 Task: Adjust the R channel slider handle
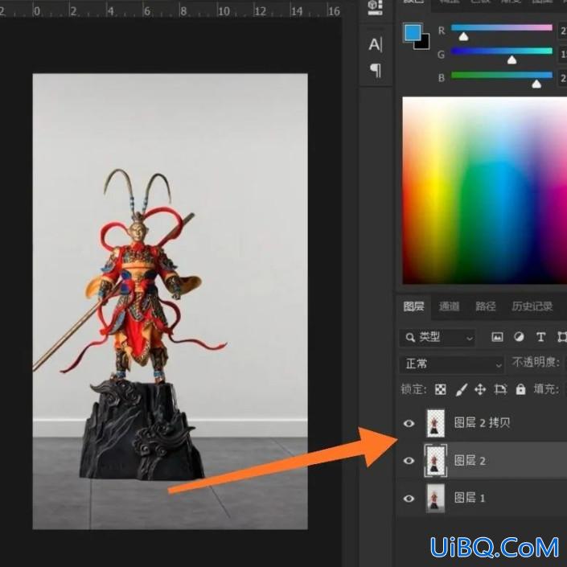click(463, 36)
